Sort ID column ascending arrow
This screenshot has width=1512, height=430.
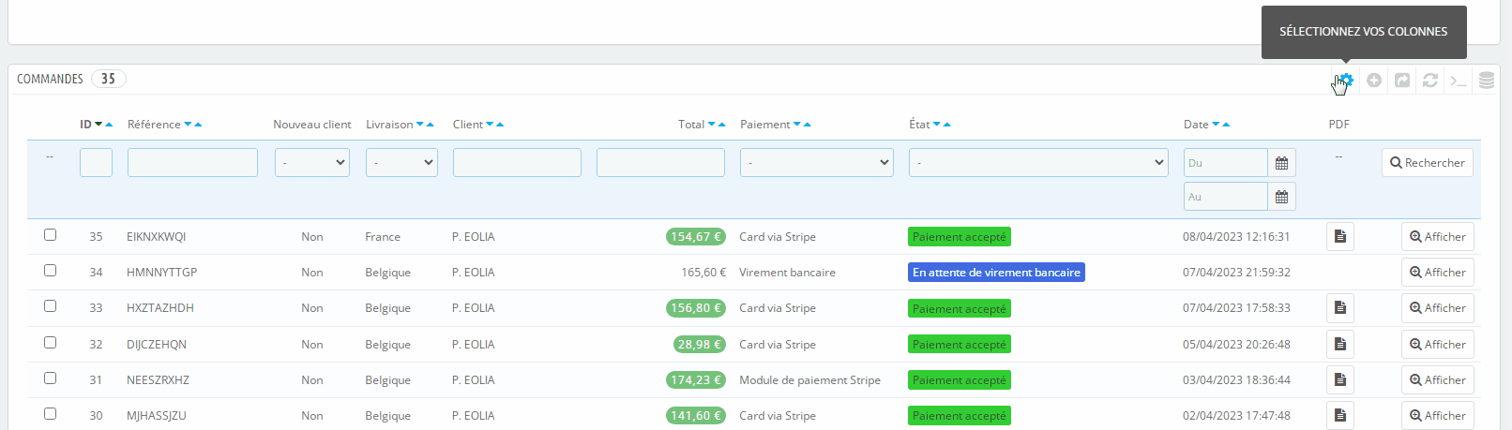point(109,125)
